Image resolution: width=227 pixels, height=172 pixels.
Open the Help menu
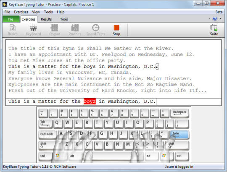[61, 12]
